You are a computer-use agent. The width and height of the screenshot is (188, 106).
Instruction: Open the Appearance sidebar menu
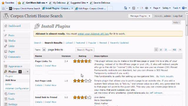pyautogui.click(x=15, y=66)
